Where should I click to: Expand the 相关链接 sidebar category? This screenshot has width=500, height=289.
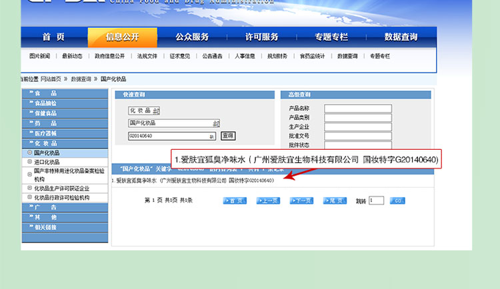click(65, 227)
